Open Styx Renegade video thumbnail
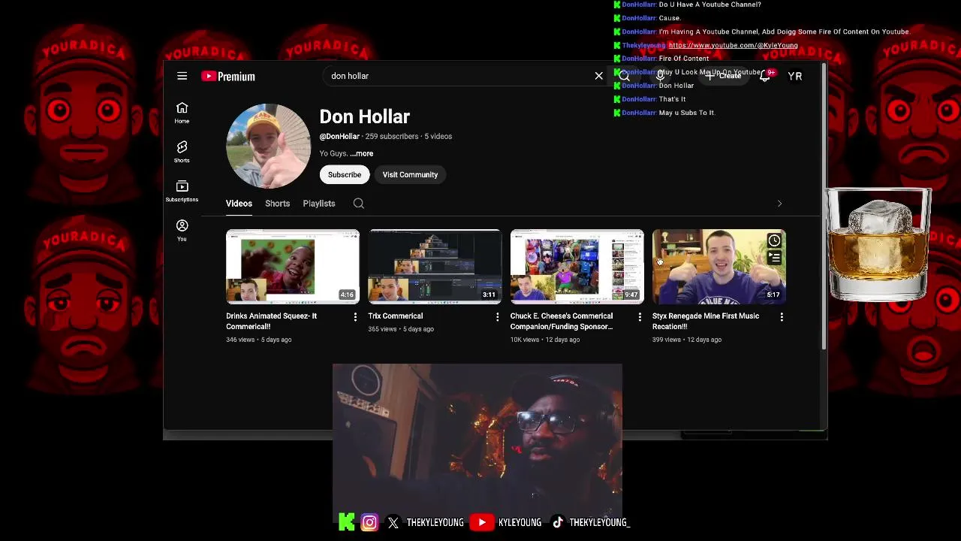 coord(719,267)
